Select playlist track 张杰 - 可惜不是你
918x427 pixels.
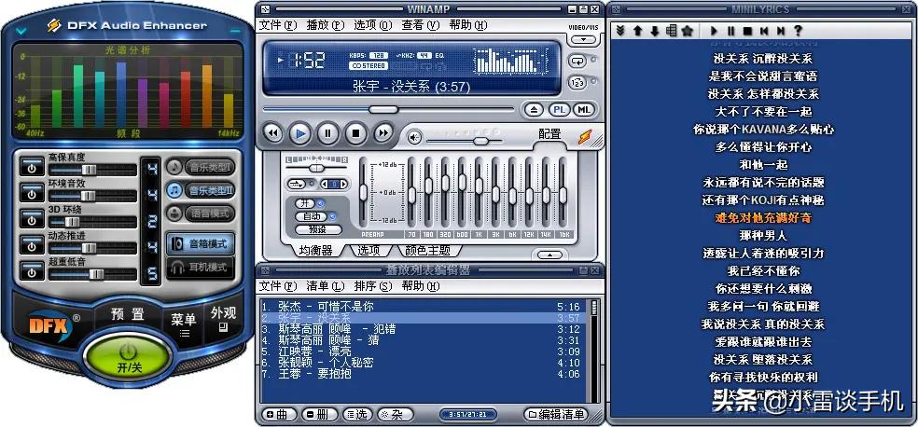pyautogui.click(x=421, y=307)
